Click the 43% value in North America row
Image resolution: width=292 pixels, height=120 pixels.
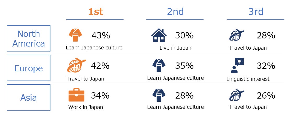click(x=101, y=36)
